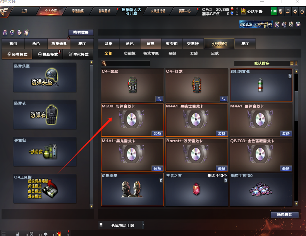Click the item search input field
This screenshot has width=306, height=236.
125,63
